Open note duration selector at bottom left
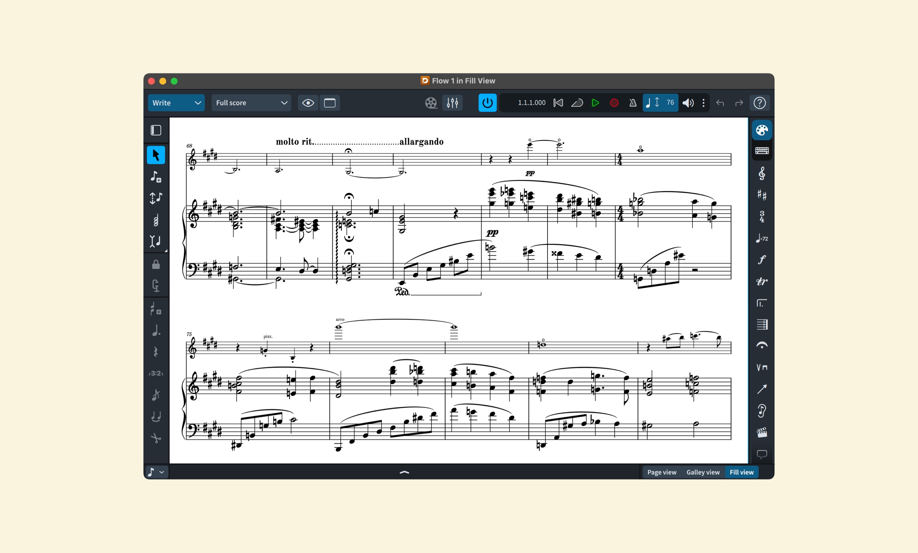Image resolution: width=918 pixels, height=553 pixels. [156, 472]
